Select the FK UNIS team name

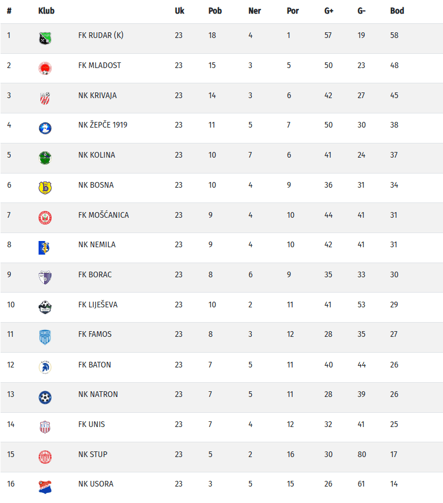pyautogui.click(x=91, y=424)
